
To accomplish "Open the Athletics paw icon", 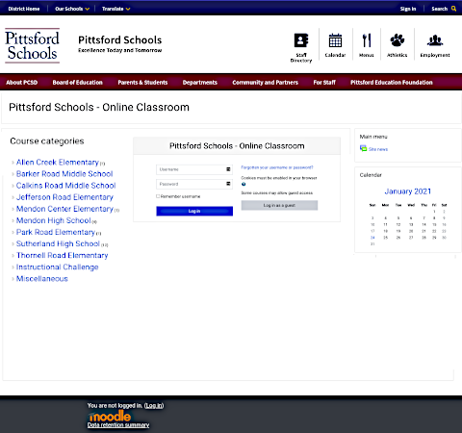I will click(x=398, y=40).
